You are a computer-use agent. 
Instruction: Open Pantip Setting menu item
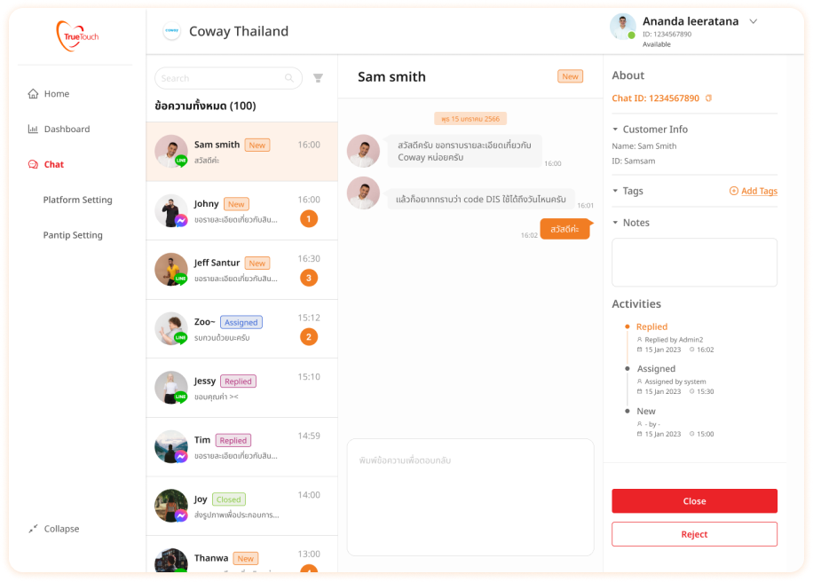[73, 235]
